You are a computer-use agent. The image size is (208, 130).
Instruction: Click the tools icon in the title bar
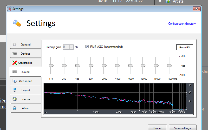(x=9, y=9)
